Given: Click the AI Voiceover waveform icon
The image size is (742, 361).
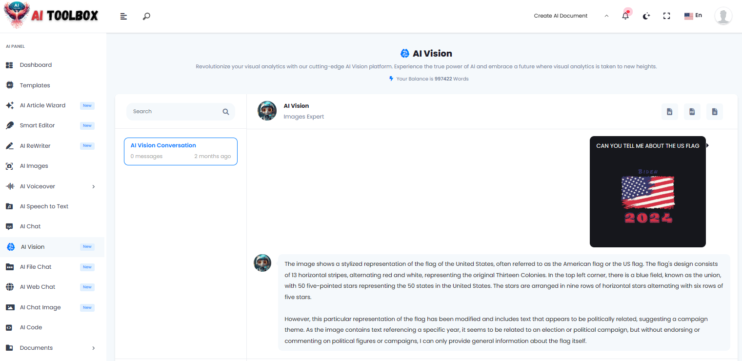Looking at the screenshot, I should pos(10,186).
